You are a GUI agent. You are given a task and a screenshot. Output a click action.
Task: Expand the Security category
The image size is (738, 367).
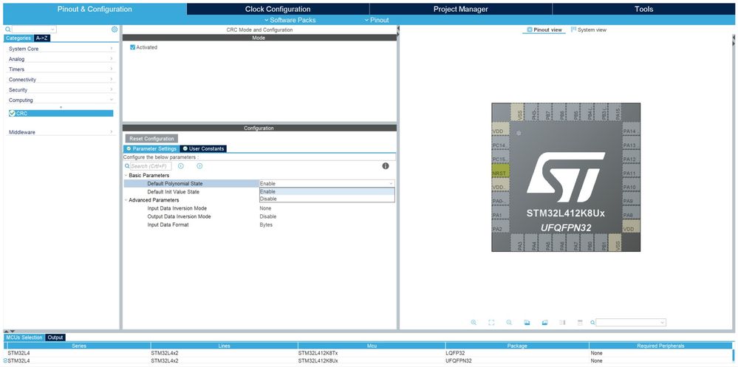click(x=61, y=89)
